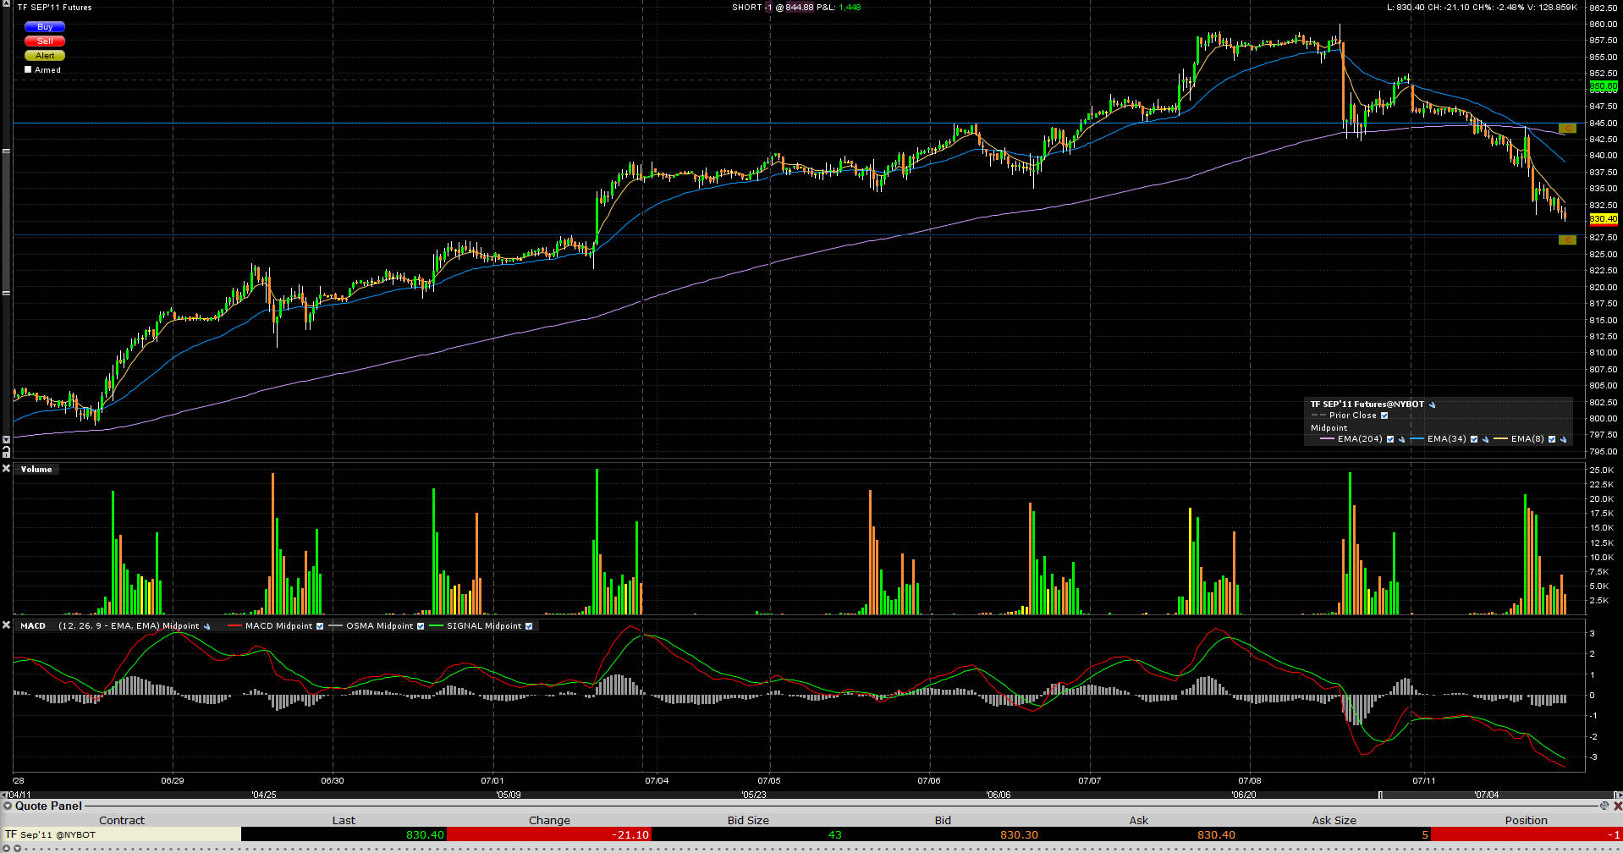Click the timeline range slider handle near 07/04
1623x853 pixels.
[x=1380, y=795]
